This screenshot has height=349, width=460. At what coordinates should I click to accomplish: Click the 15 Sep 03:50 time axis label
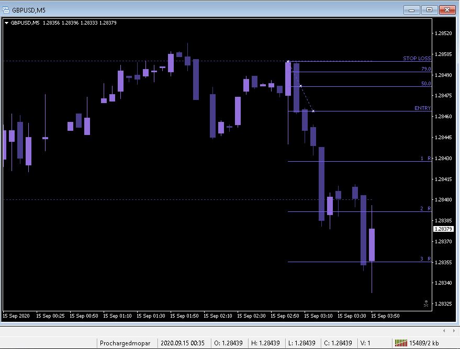pos(385,316)
